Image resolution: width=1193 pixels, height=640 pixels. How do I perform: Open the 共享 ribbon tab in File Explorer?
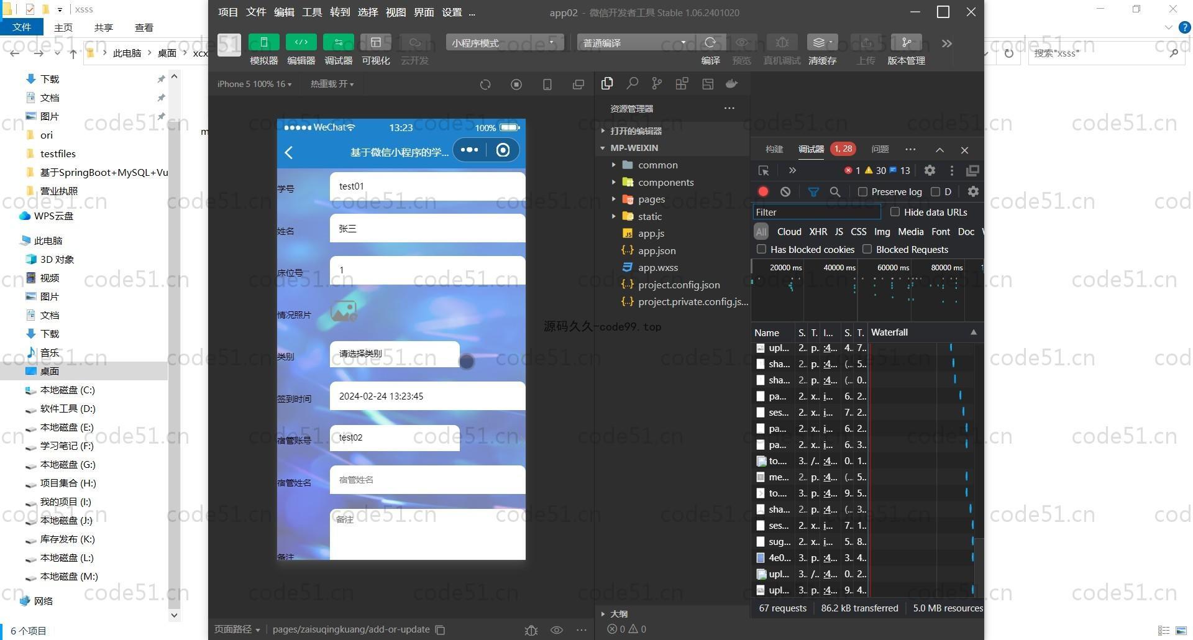[x=104, y=27]
